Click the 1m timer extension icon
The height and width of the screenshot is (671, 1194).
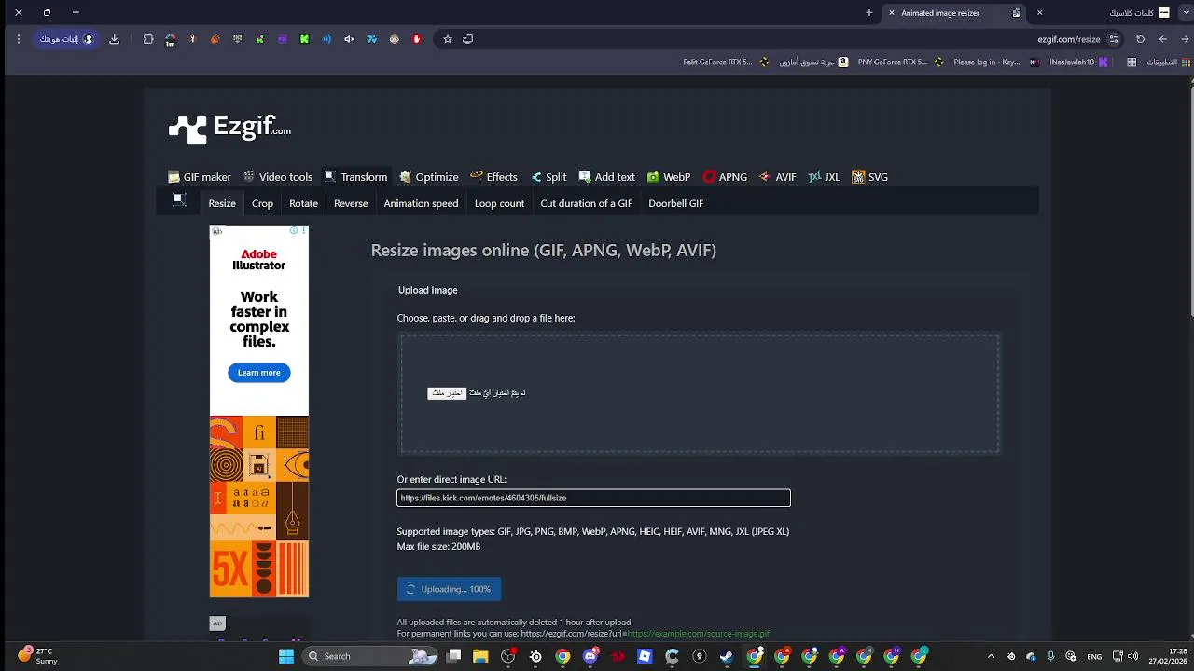click(170, 40)
